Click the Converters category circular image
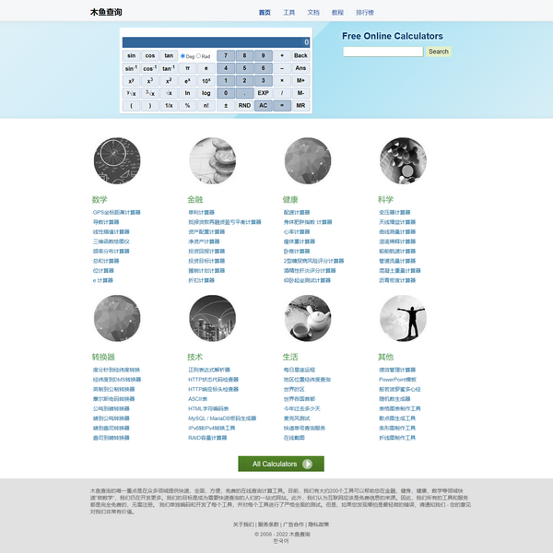Screen dimensions: 553x553 [116, 318]
